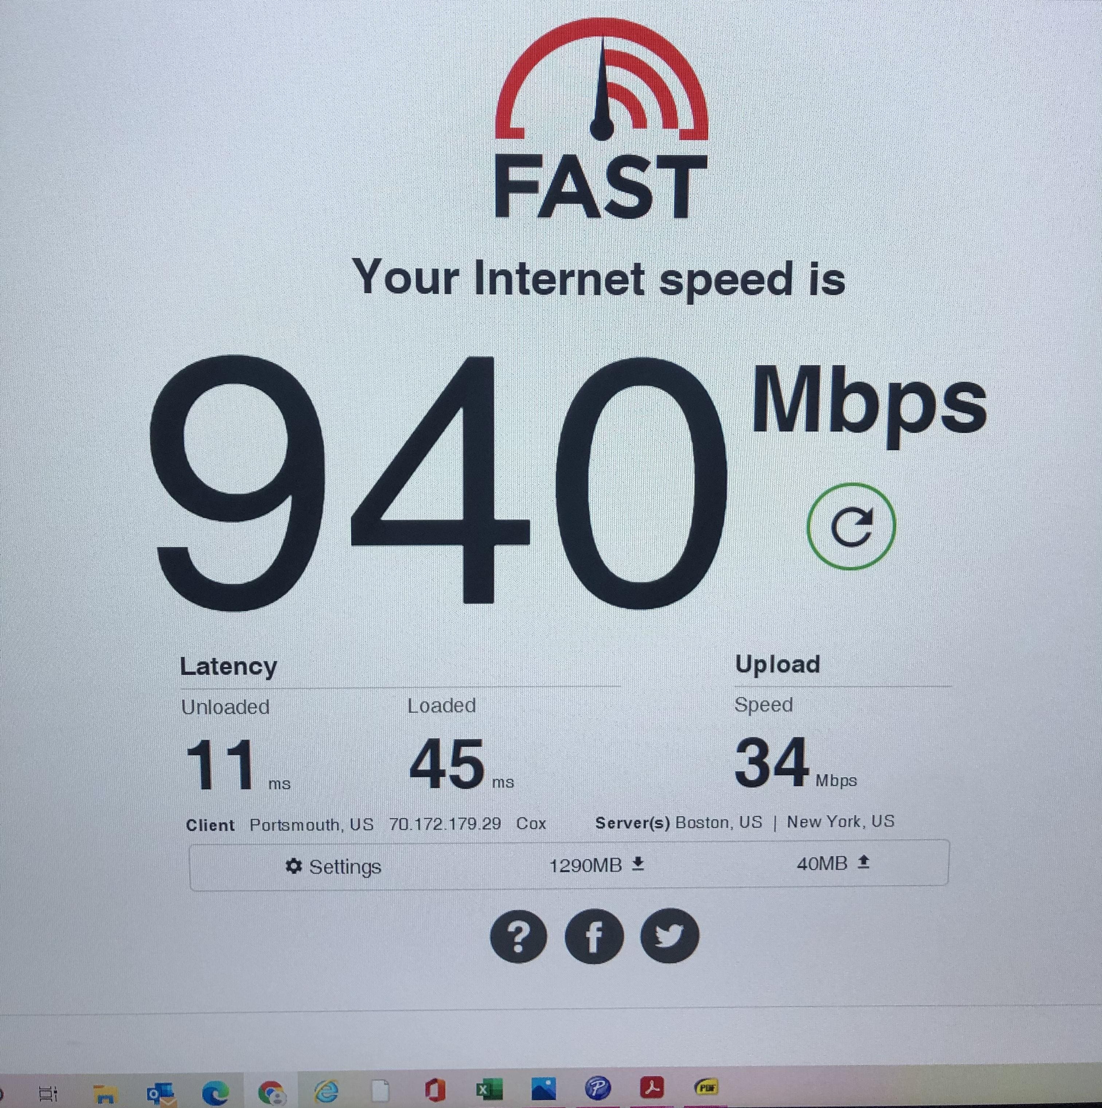
Task: Open the Settings gear option
Action: [x=333, y=867]
